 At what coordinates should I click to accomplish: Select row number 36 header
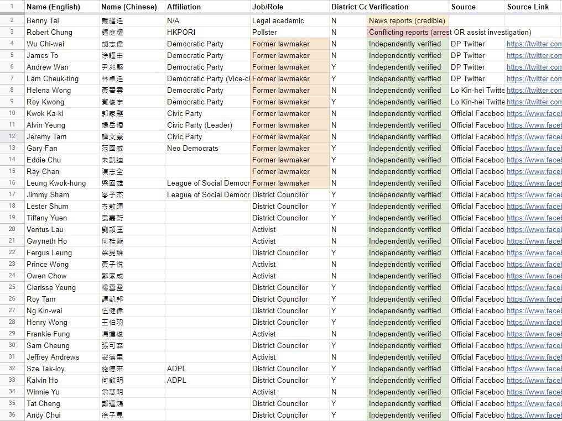tap(12, 415)
